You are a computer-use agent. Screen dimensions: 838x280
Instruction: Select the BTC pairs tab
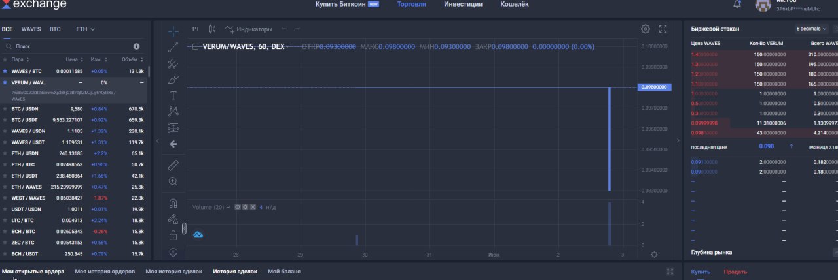pyautogui.click(x=55, y=29)
